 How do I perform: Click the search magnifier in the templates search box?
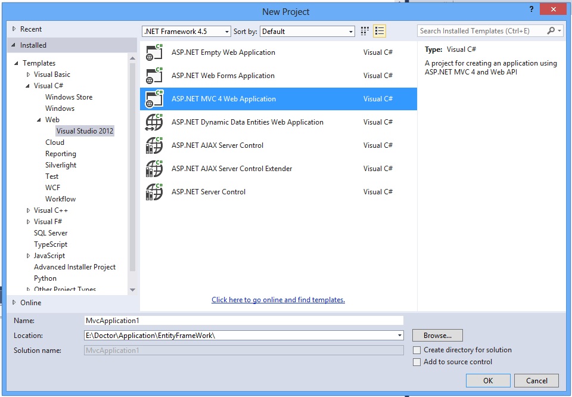551,30
